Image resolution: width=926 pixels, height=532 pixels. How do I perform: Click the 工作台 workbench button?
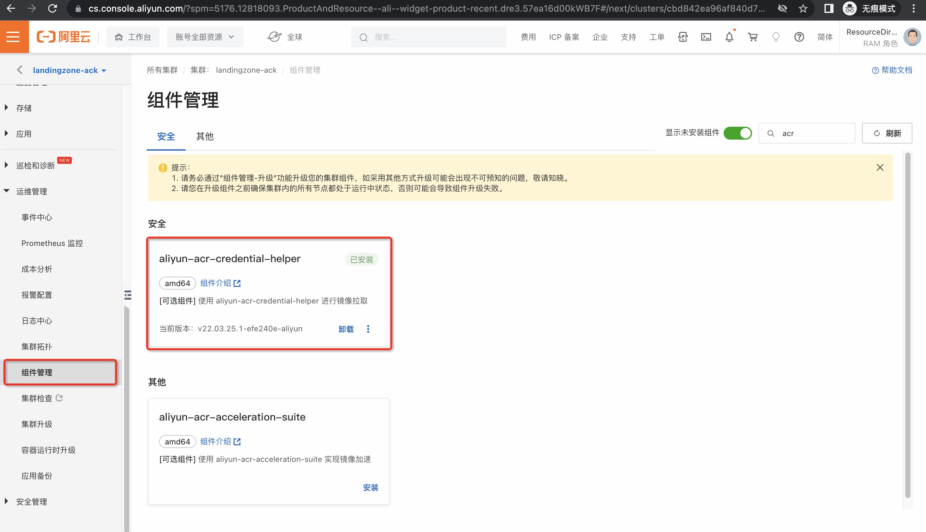point(133,37)
